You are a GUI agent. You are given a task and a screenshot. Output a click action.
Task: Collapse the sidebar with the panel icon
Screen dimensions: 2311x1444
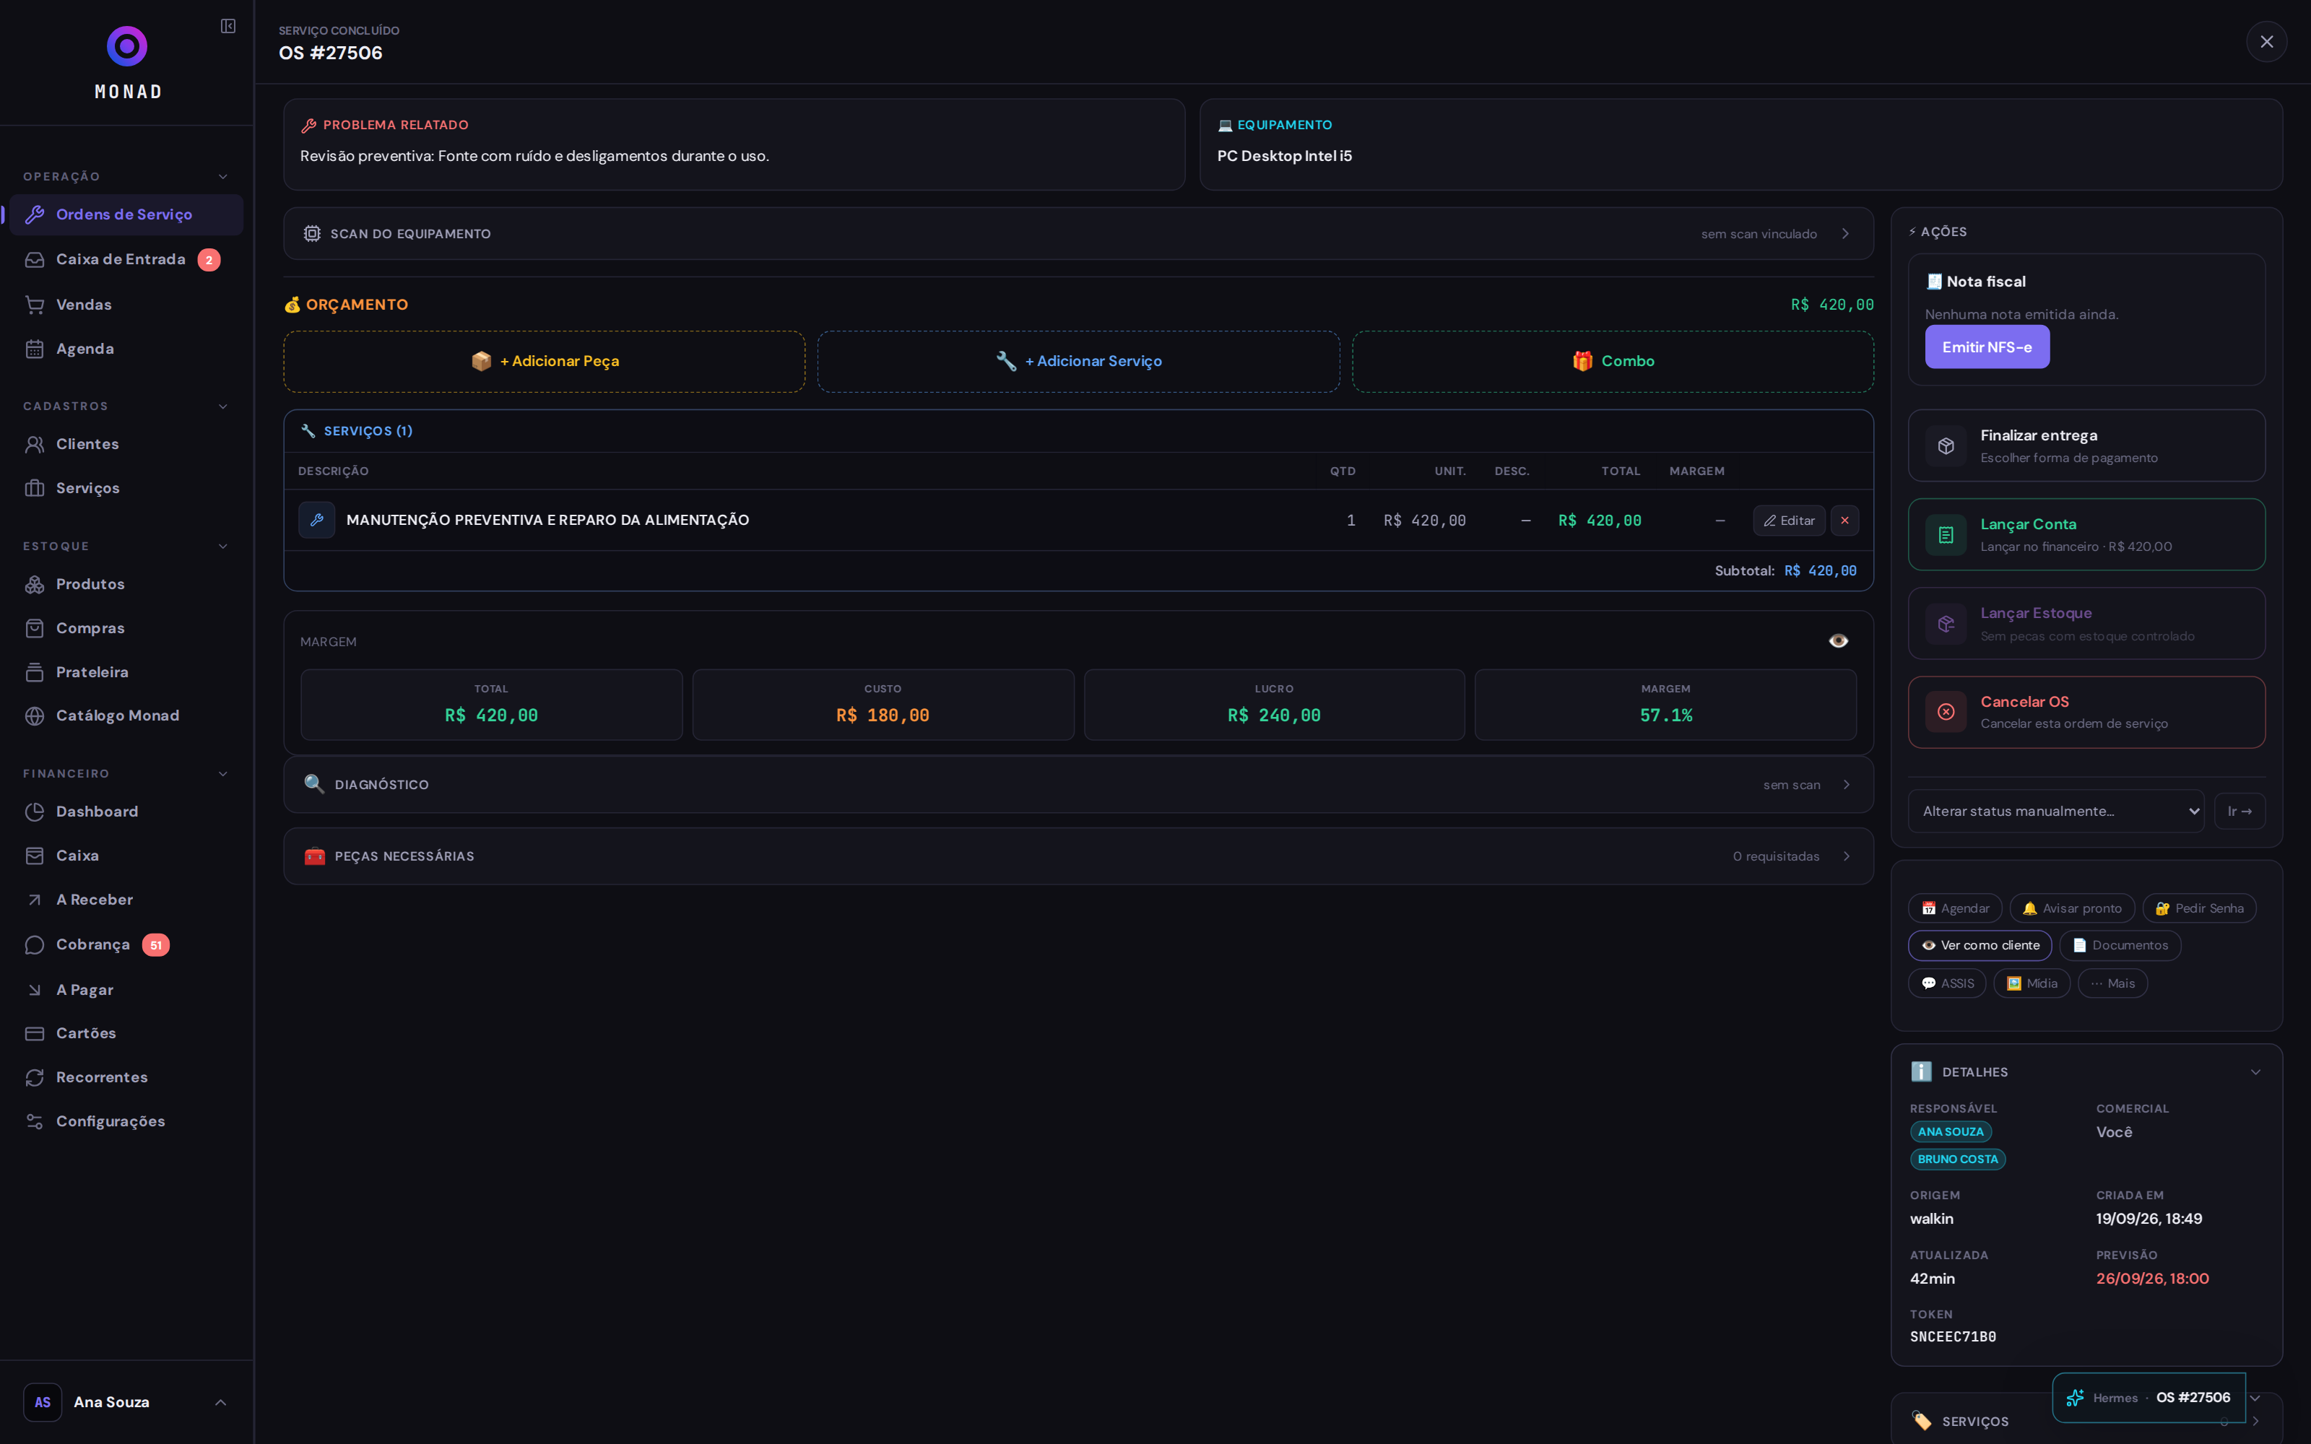pyautogui.click(x=228, y=26)
